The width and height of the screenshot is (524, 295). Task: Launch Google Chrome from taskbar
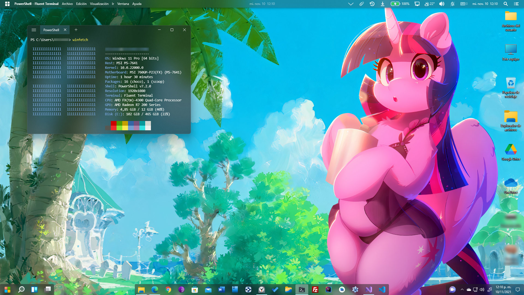168,290
